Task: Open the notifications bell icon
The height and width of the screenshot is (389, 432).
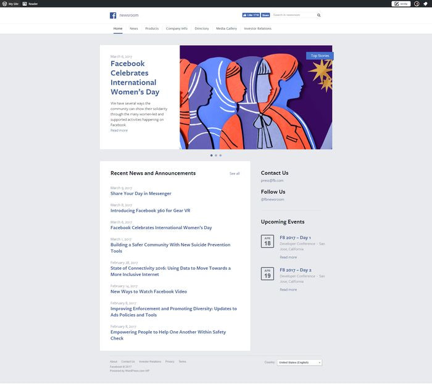Action: pyautogui.click(x=425, y=4)
